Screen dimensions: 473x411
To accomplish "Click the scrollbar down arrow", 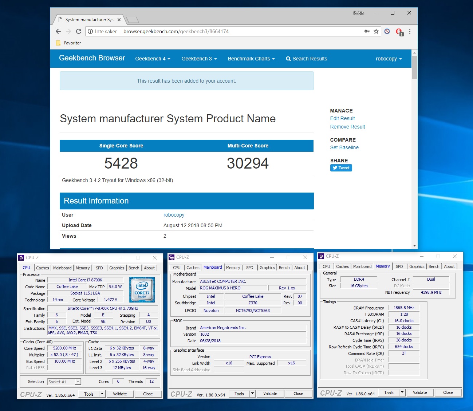I will click(414, 246).
